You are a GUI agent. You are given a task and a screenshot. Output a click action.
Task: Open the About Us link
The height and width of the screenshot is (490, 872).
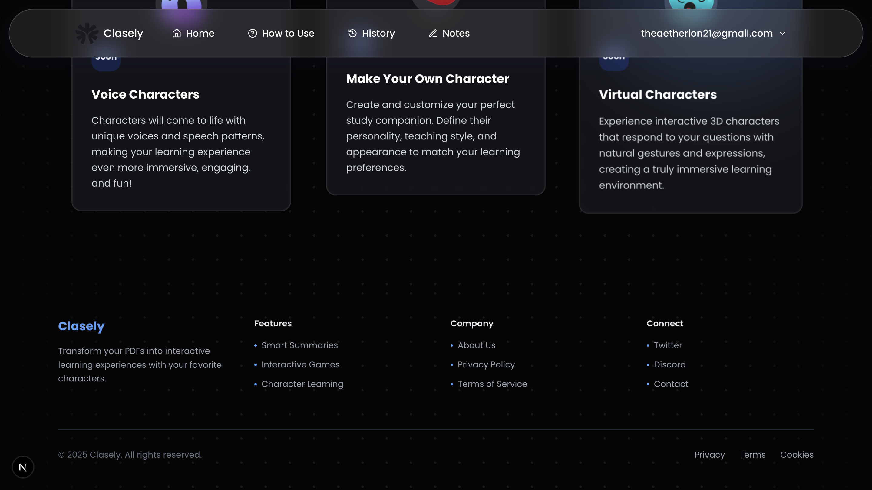tap(476, 345)
